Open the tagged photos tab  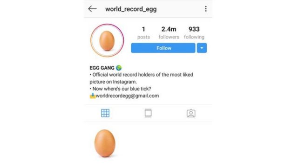click(x=191, y=113)
